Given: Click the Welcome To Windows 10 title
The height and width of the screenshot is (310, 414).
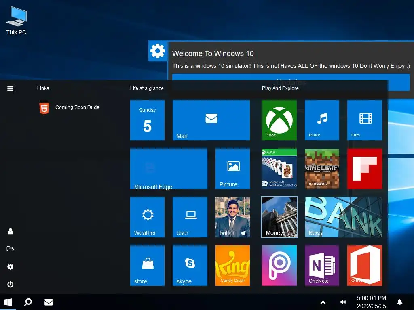Looking at the screenshot, I should pos(213,54).
